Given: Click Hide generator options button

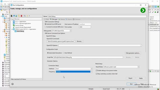Looking at the screenshot, I should (133, 53).
